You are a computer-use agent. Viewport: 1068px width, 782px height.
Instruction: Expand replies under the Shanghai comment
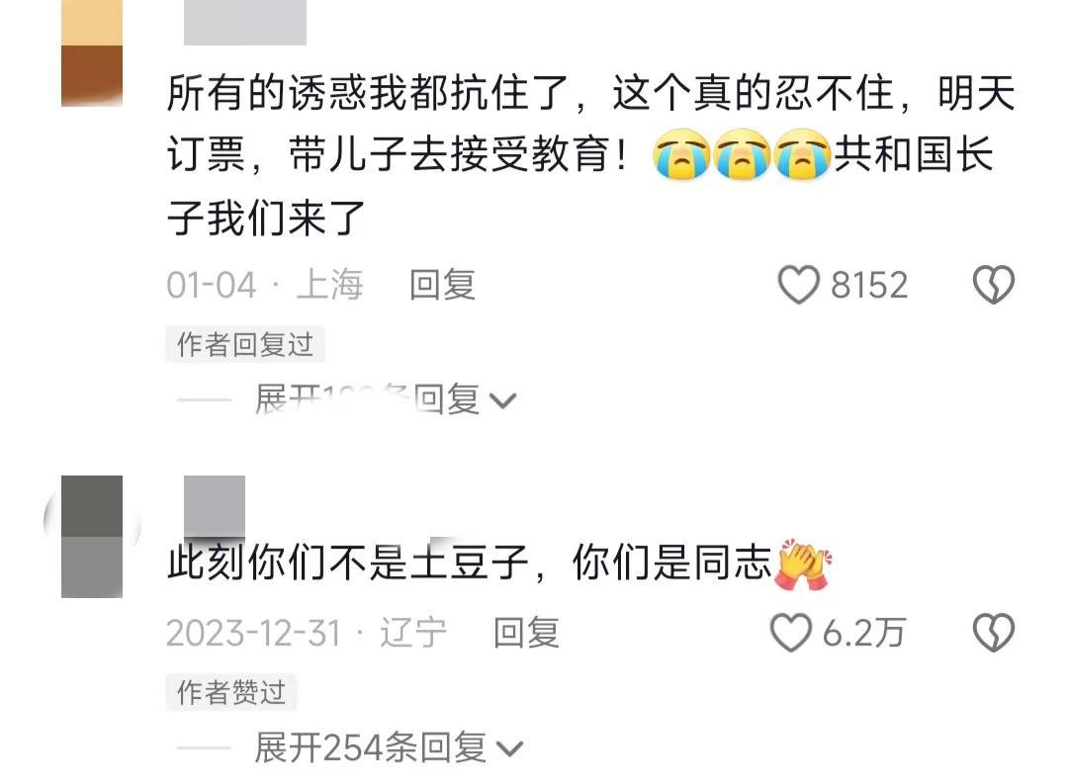click(x=385, y=399)
